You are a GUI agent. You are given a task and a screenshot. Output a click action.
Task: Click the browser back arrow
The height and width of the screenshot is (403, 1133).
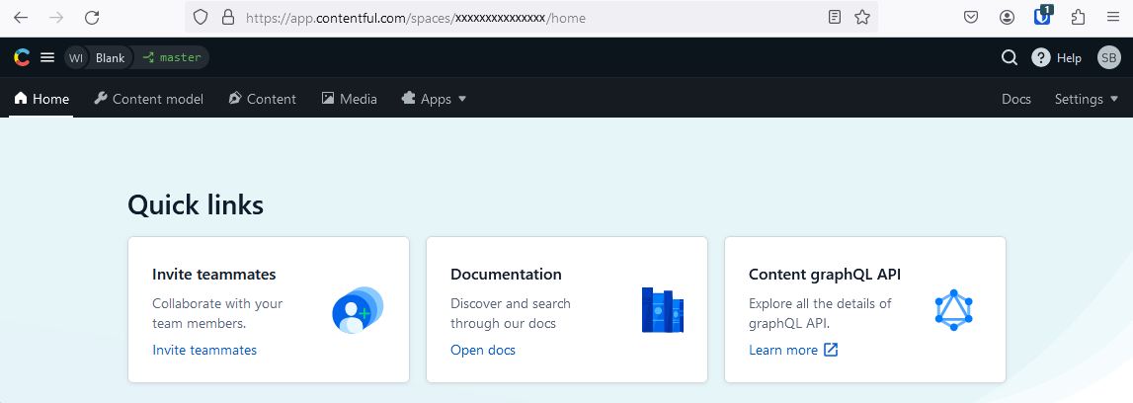pos(21,18)
